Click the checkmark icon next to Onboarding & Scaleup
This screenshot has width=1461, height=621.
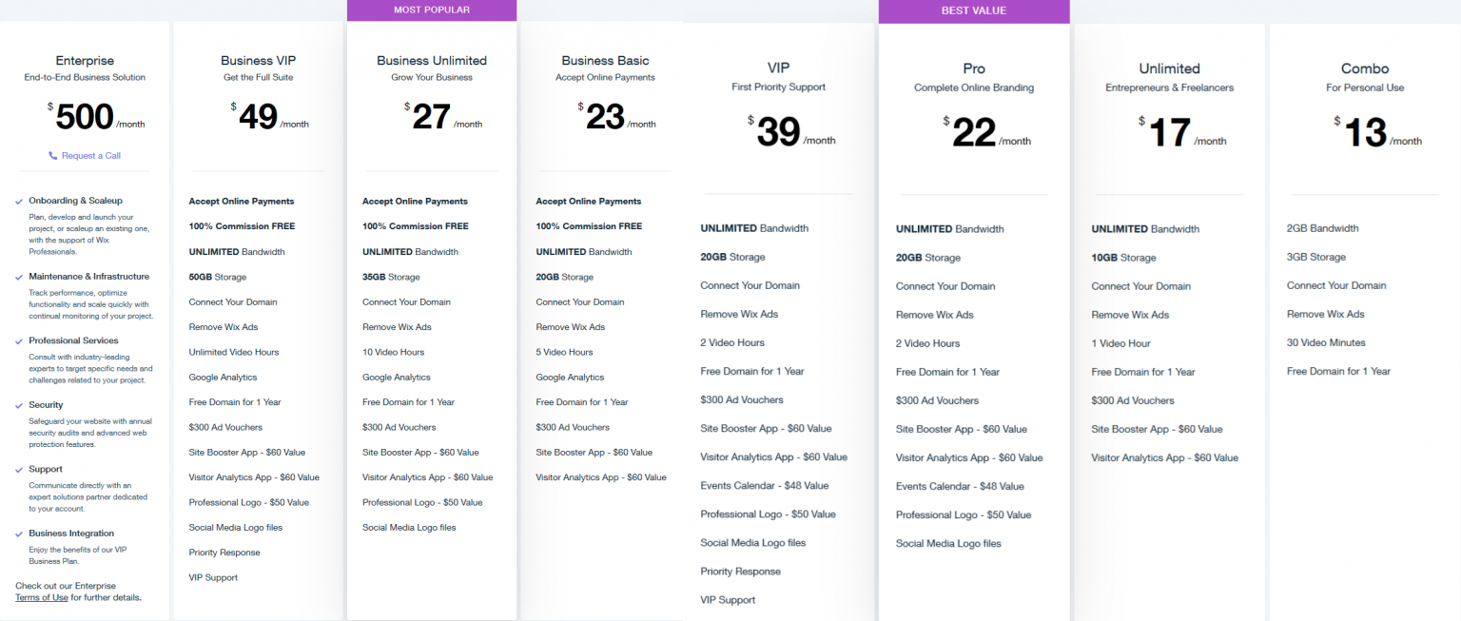(19, 201)
